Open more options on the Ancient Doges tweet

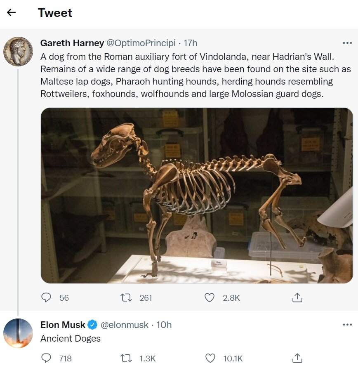pos(347,325)
